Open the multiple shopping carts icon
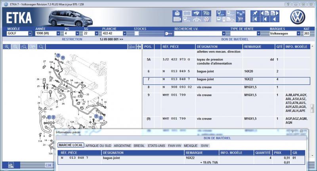This screenshot has width=317, height=171. coord(241,13)
